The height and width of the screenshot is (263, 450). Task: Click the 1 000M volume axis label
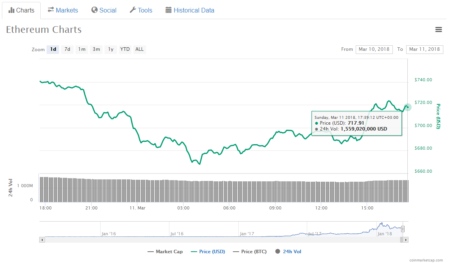[x=25, y=186]
